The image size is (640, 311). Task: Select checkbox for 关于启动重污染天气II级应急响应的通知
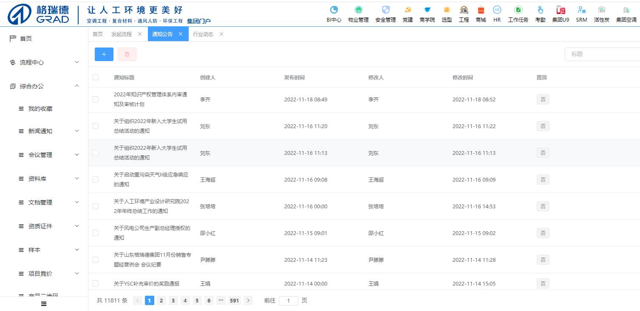96,179
